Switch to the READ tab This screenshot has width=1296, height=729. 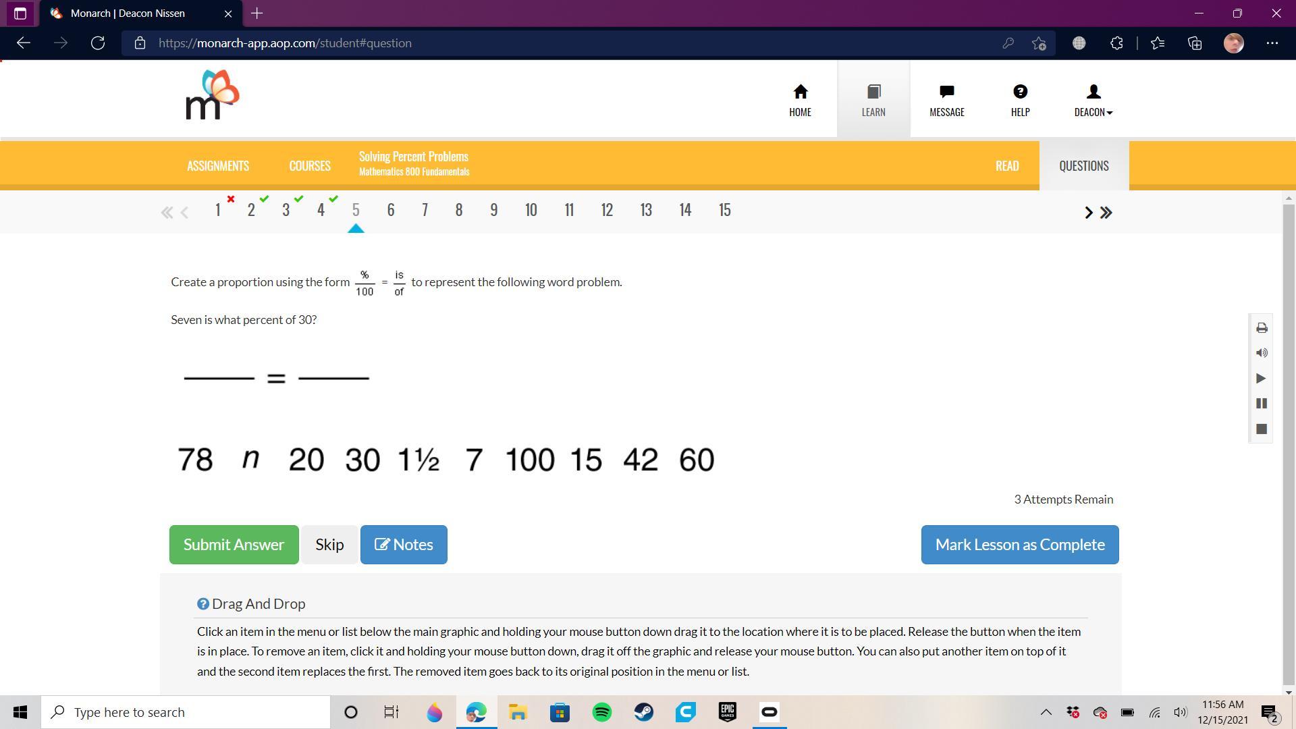(x=1006, y=166)
